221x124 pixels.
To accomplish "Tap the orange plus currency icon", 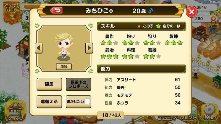I will 213,18.
